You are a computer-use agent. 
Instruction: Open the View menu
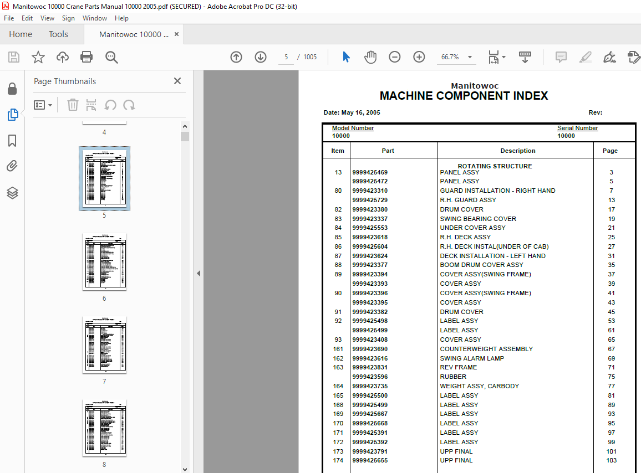pyautogui.click(x=48, y=18)
